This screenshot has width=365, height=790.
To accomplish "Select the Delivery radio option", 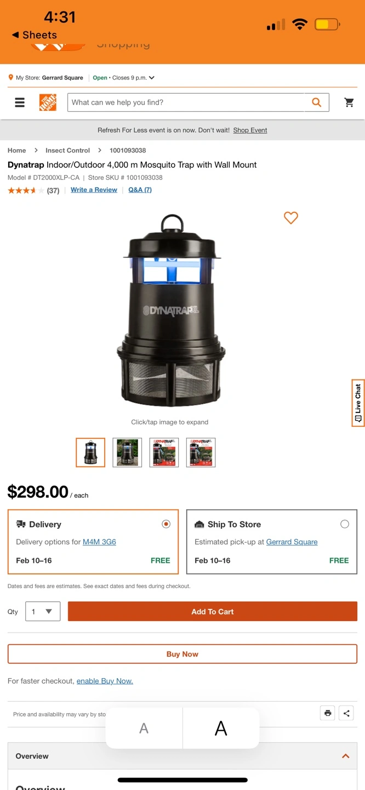I will (x=166, y=524).
